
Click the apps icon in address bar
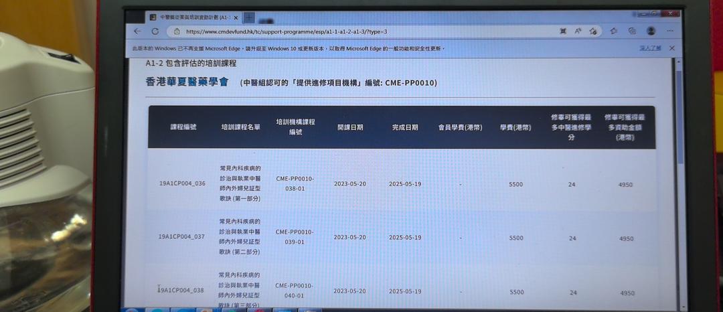click(x=563, y=31)
